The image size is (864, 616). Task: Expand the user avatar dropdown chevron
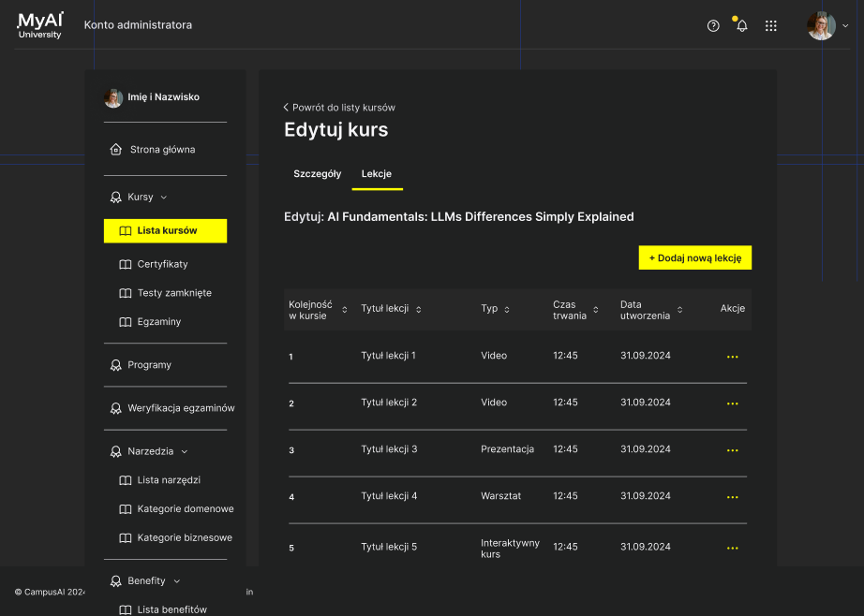point(845,25)
